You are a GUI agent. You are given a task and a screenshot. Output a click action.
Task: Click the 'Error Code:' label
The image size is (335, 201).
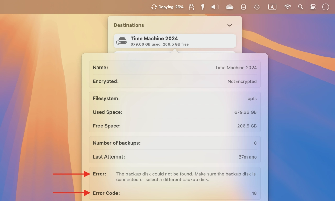[x=106, y=193]
